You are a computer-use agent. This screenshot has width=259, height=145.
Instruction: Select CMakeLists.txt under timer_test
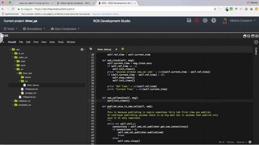point(31,89)
